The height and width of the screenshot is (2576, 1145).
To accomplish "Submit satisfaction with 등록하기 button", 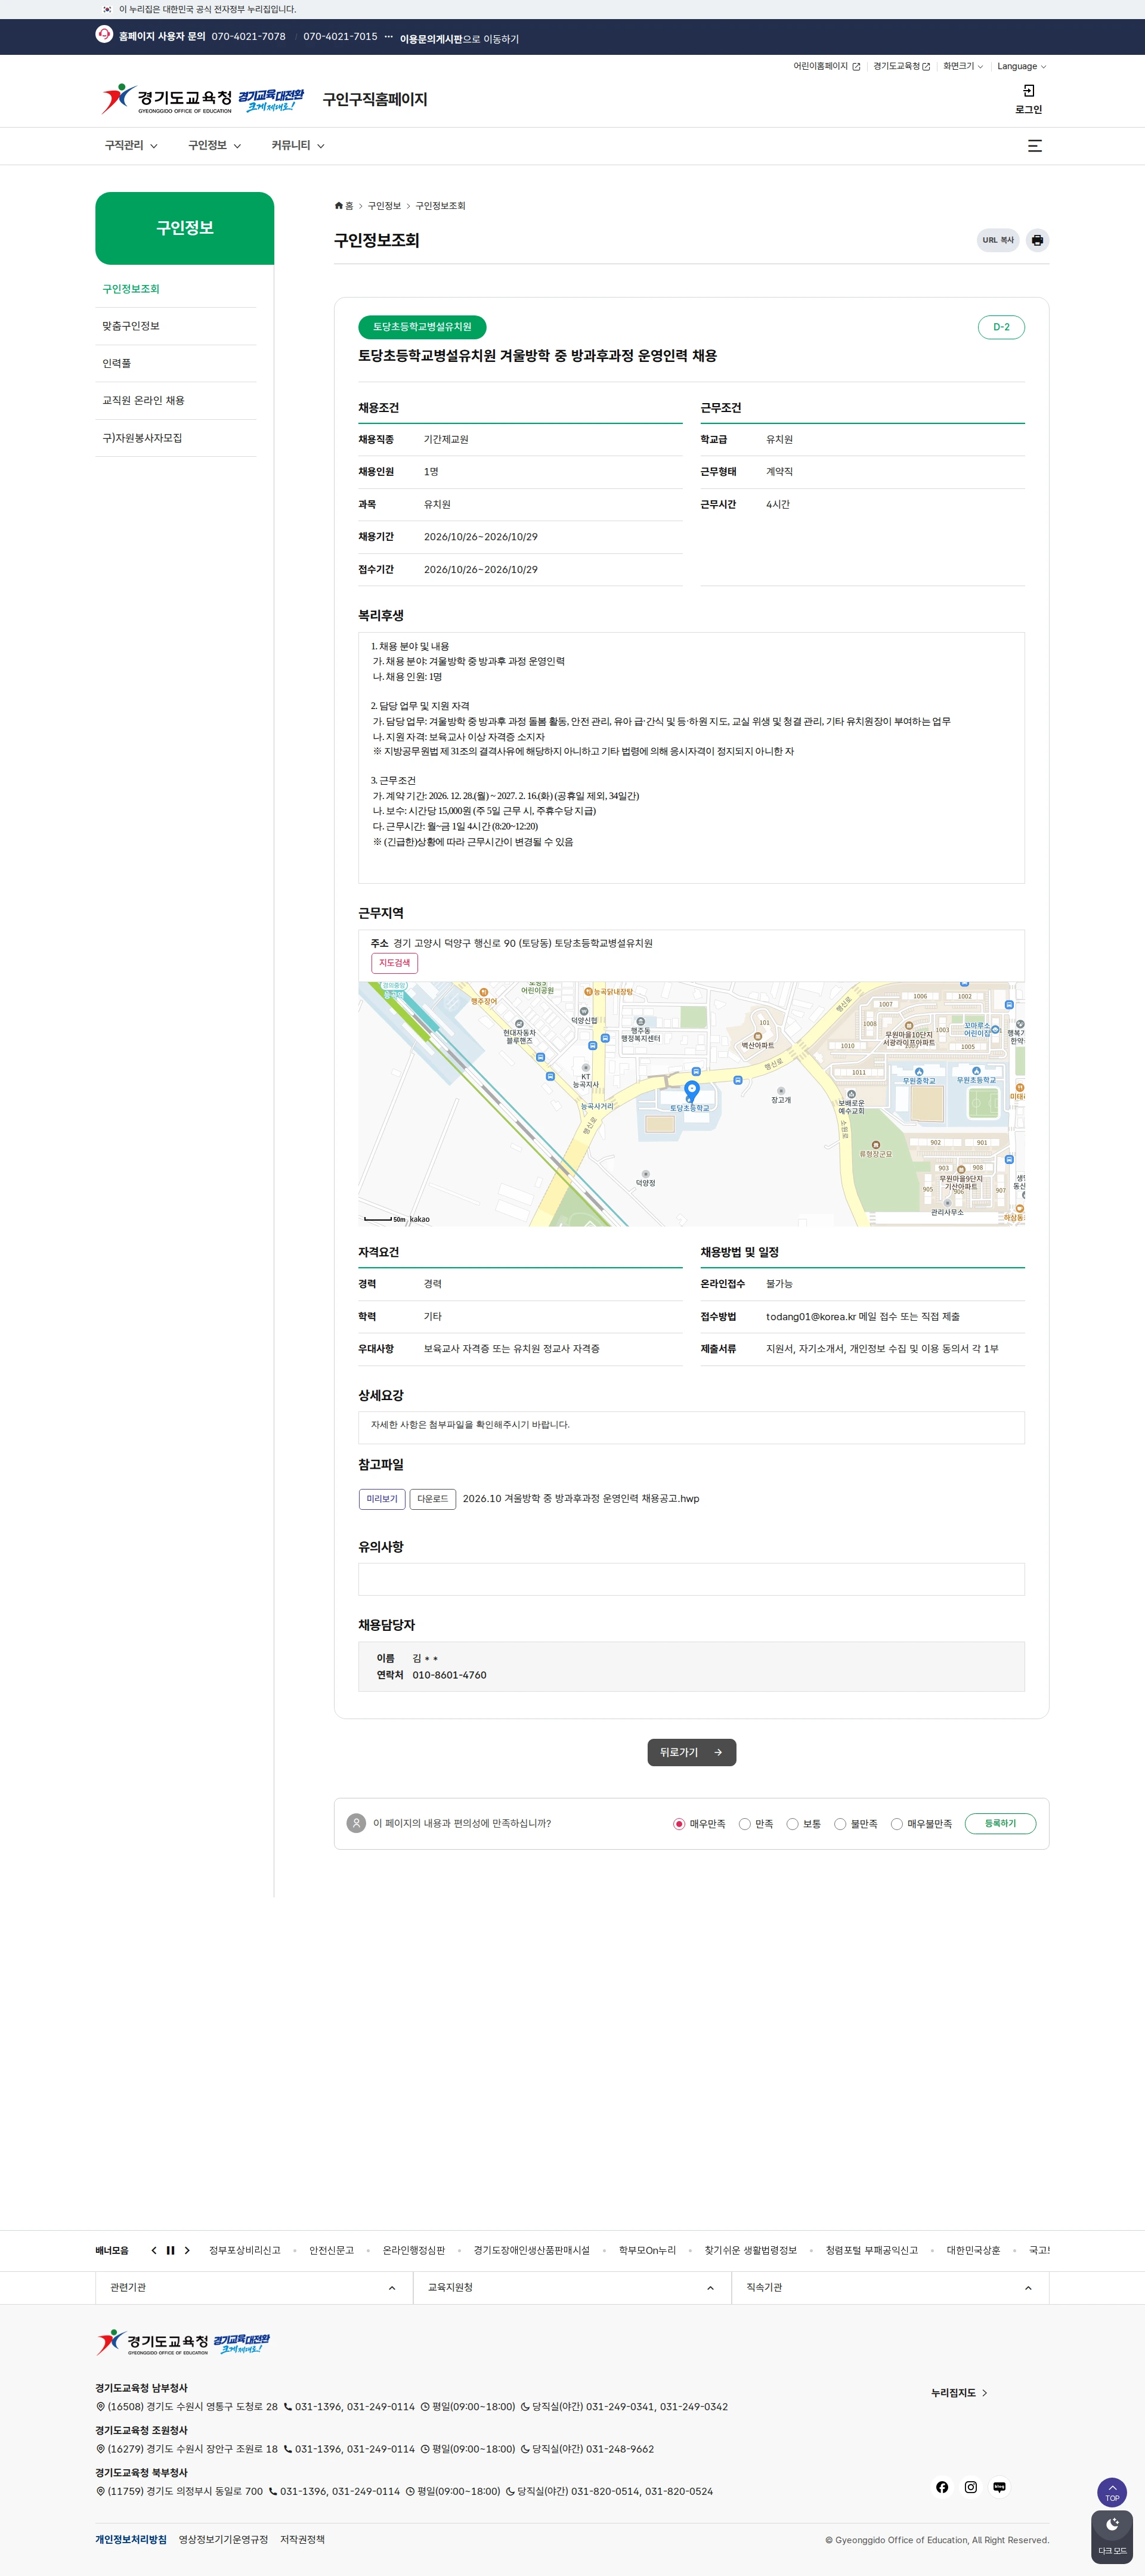I will tap(1000, 1824).
